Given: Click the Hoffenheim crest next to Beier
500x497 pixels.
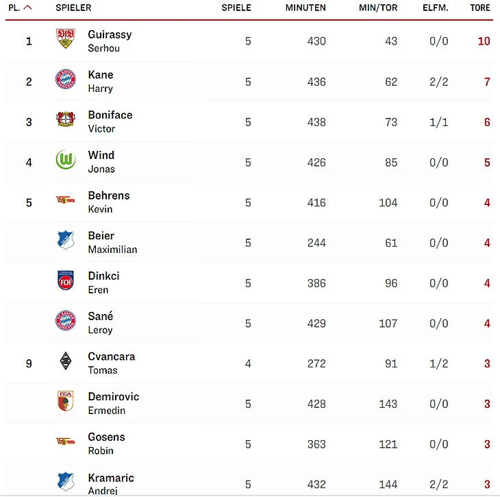Looking at the screenshot, I should pos(66,241).
